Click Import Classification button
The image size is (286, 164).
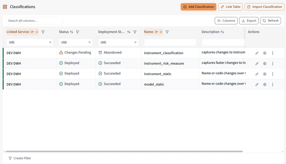click(x=264, y=7)
